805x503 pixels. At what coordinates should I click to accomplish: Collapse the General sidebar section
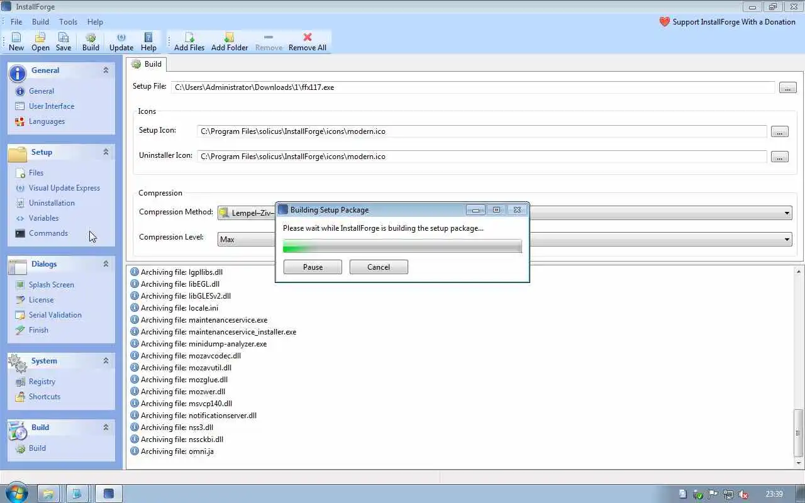(x=106, y=70)
